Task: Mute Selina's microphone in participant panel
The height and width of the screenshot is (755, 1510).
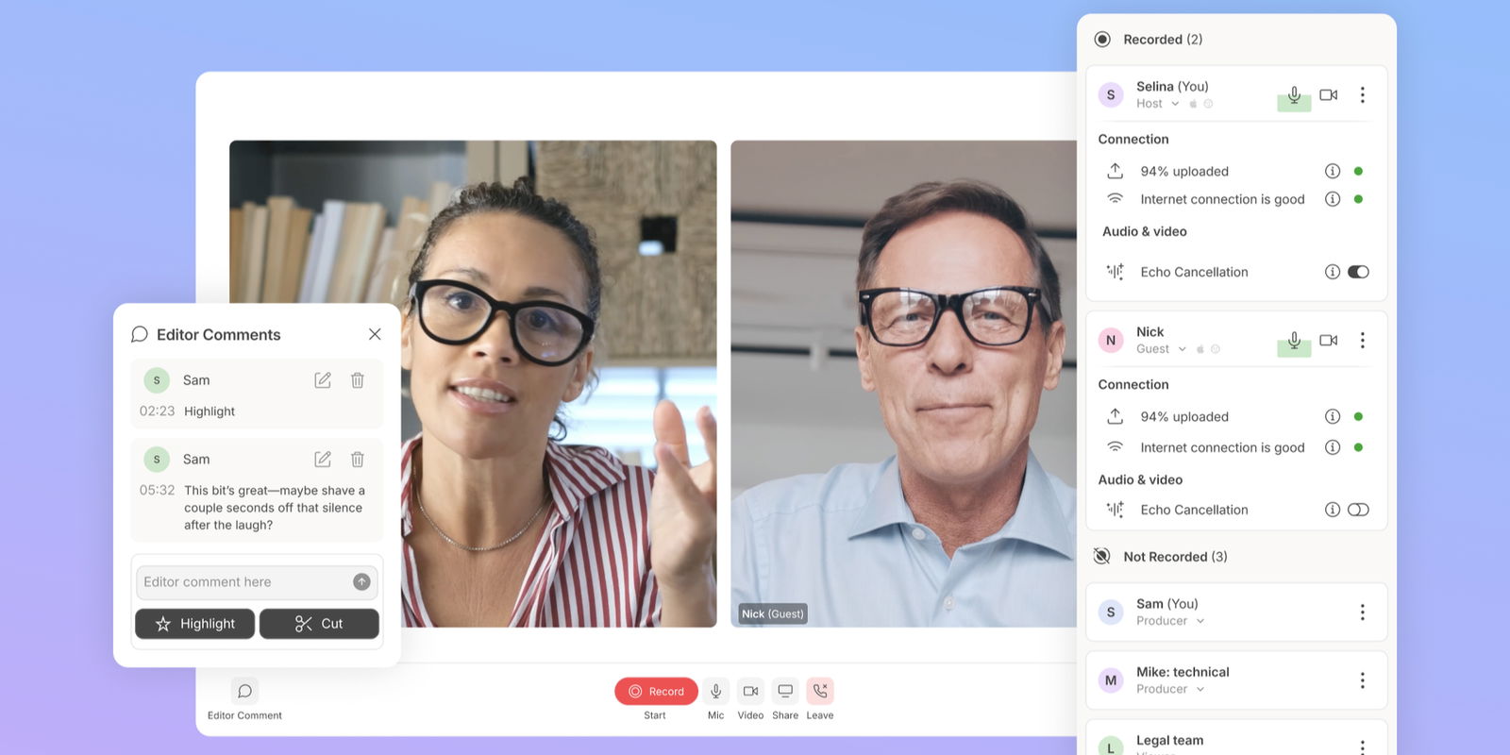Action: (1294, 95)
